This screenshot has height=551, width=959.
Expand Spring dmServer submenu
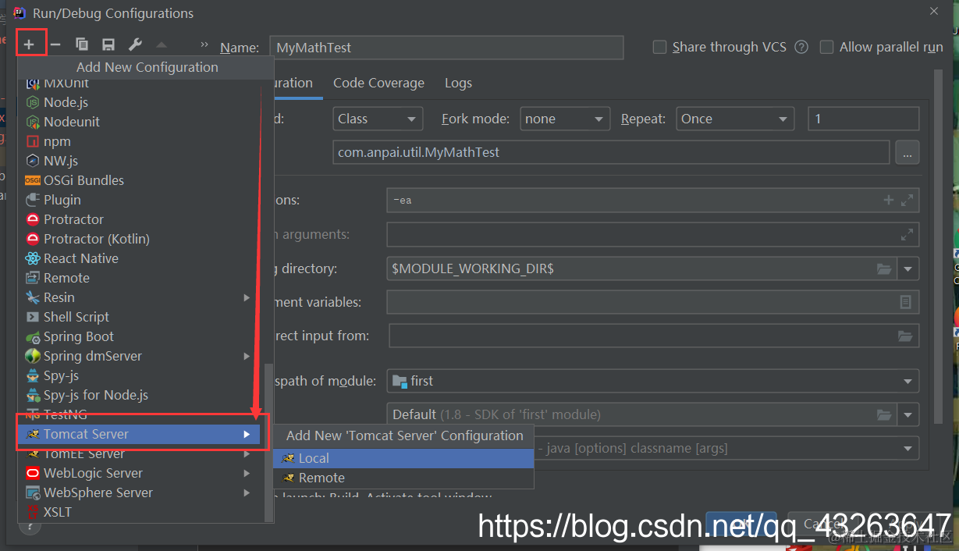point(247,356)
